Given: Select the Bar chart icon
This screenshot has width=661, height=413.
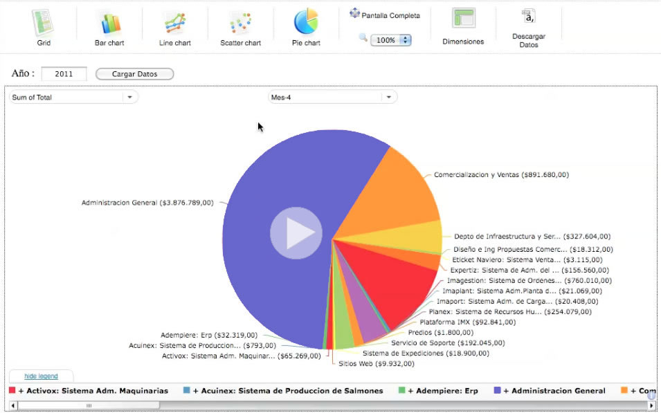Looking at the screenshot, I should point(109,23).
